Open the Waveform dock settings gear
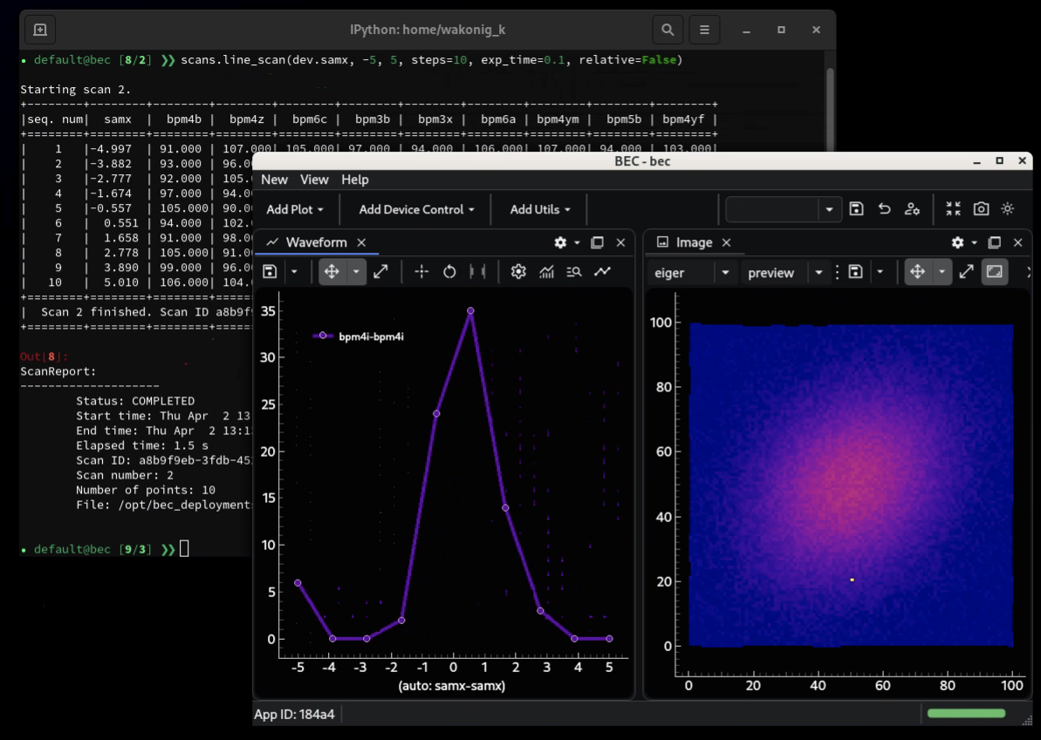This screenshot has width=1041, height=740. (560, 242)
